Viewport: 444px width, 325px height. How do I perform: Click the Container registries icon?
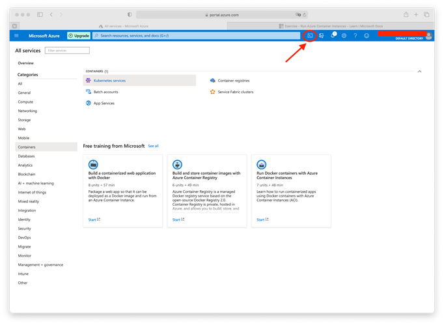click(x=213, y=81)
